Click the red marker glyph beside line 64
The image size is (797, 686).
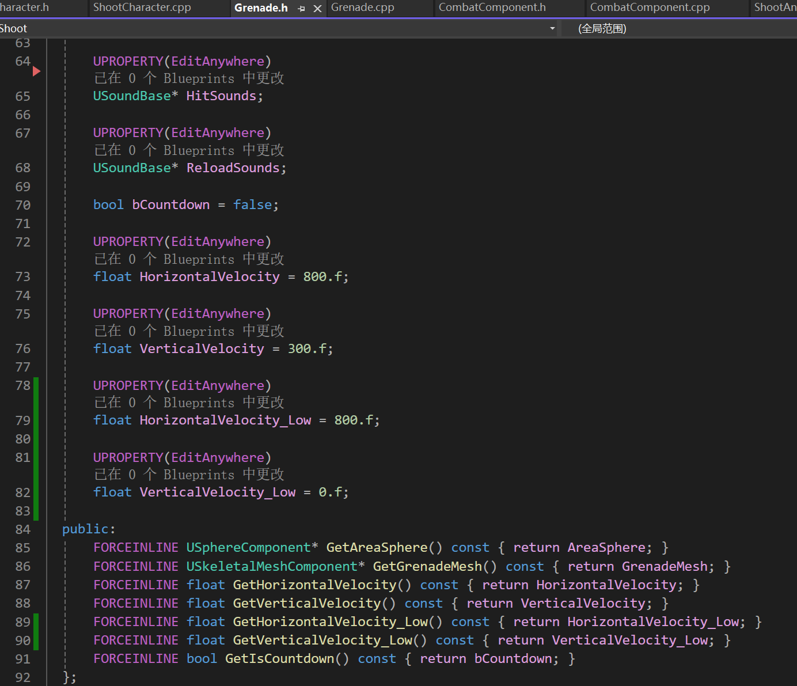36,71
